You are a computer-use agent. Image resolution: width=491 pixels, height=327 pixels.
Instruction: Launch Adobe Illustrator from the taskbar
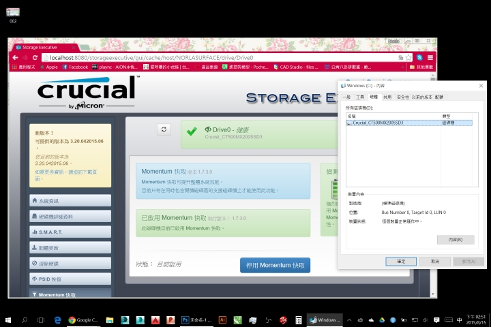click(222, 320)
